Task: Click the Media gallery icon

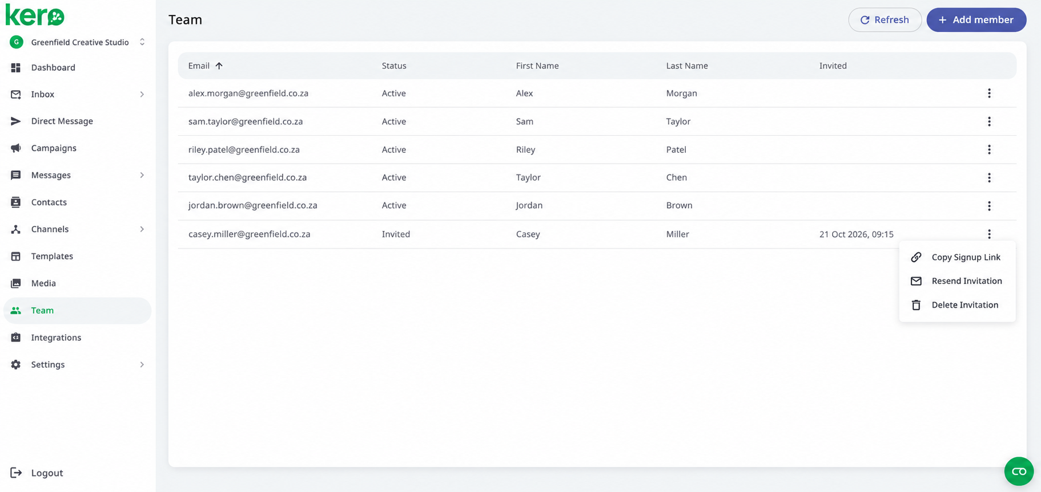Action: coord(16,283)
